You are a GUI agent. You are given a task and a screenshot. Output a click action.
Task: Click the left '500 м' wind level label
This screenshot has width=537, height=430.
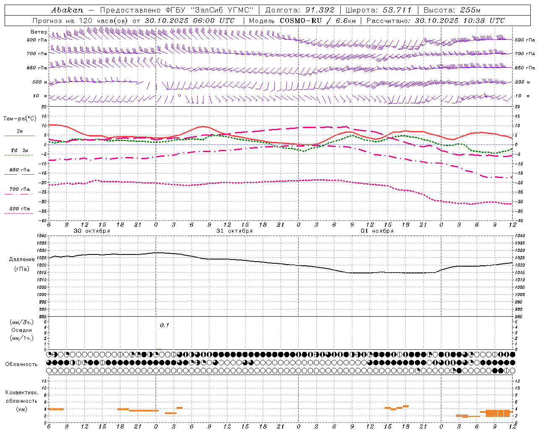tap(40, 82)
